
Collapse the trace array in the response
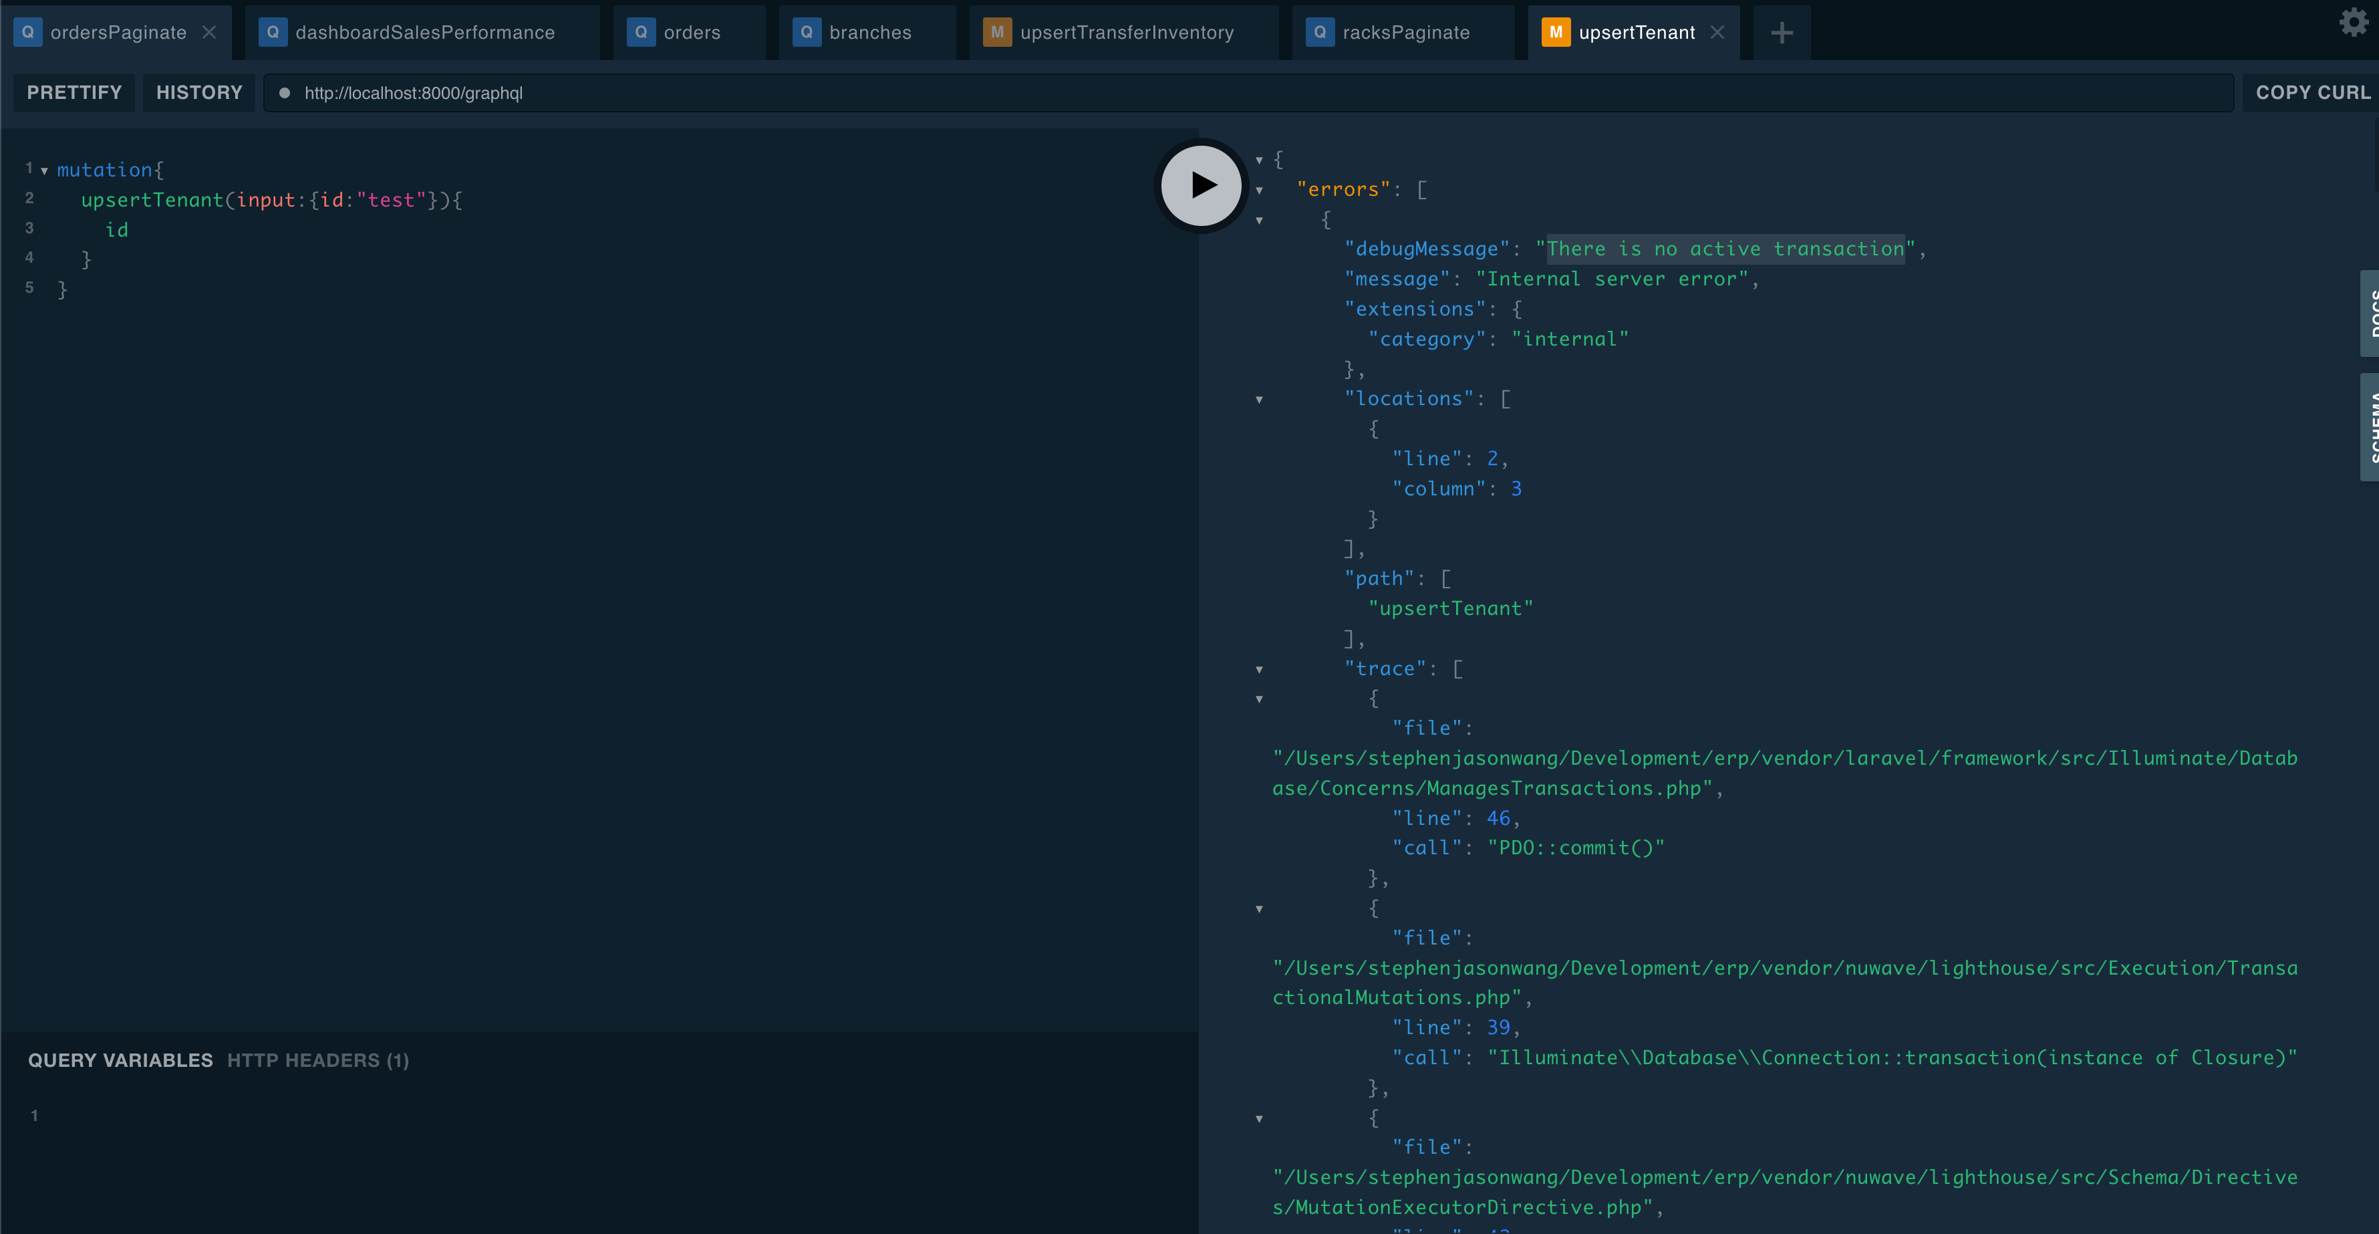[x=1260, y=670]
